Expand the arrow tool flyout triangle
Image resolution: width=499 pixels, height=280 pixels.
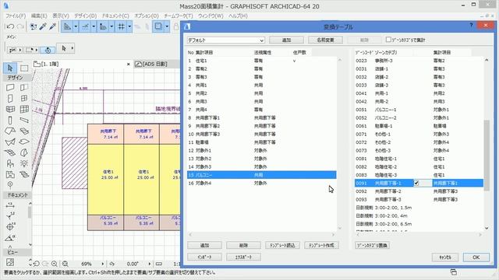(x=73, y=48)
